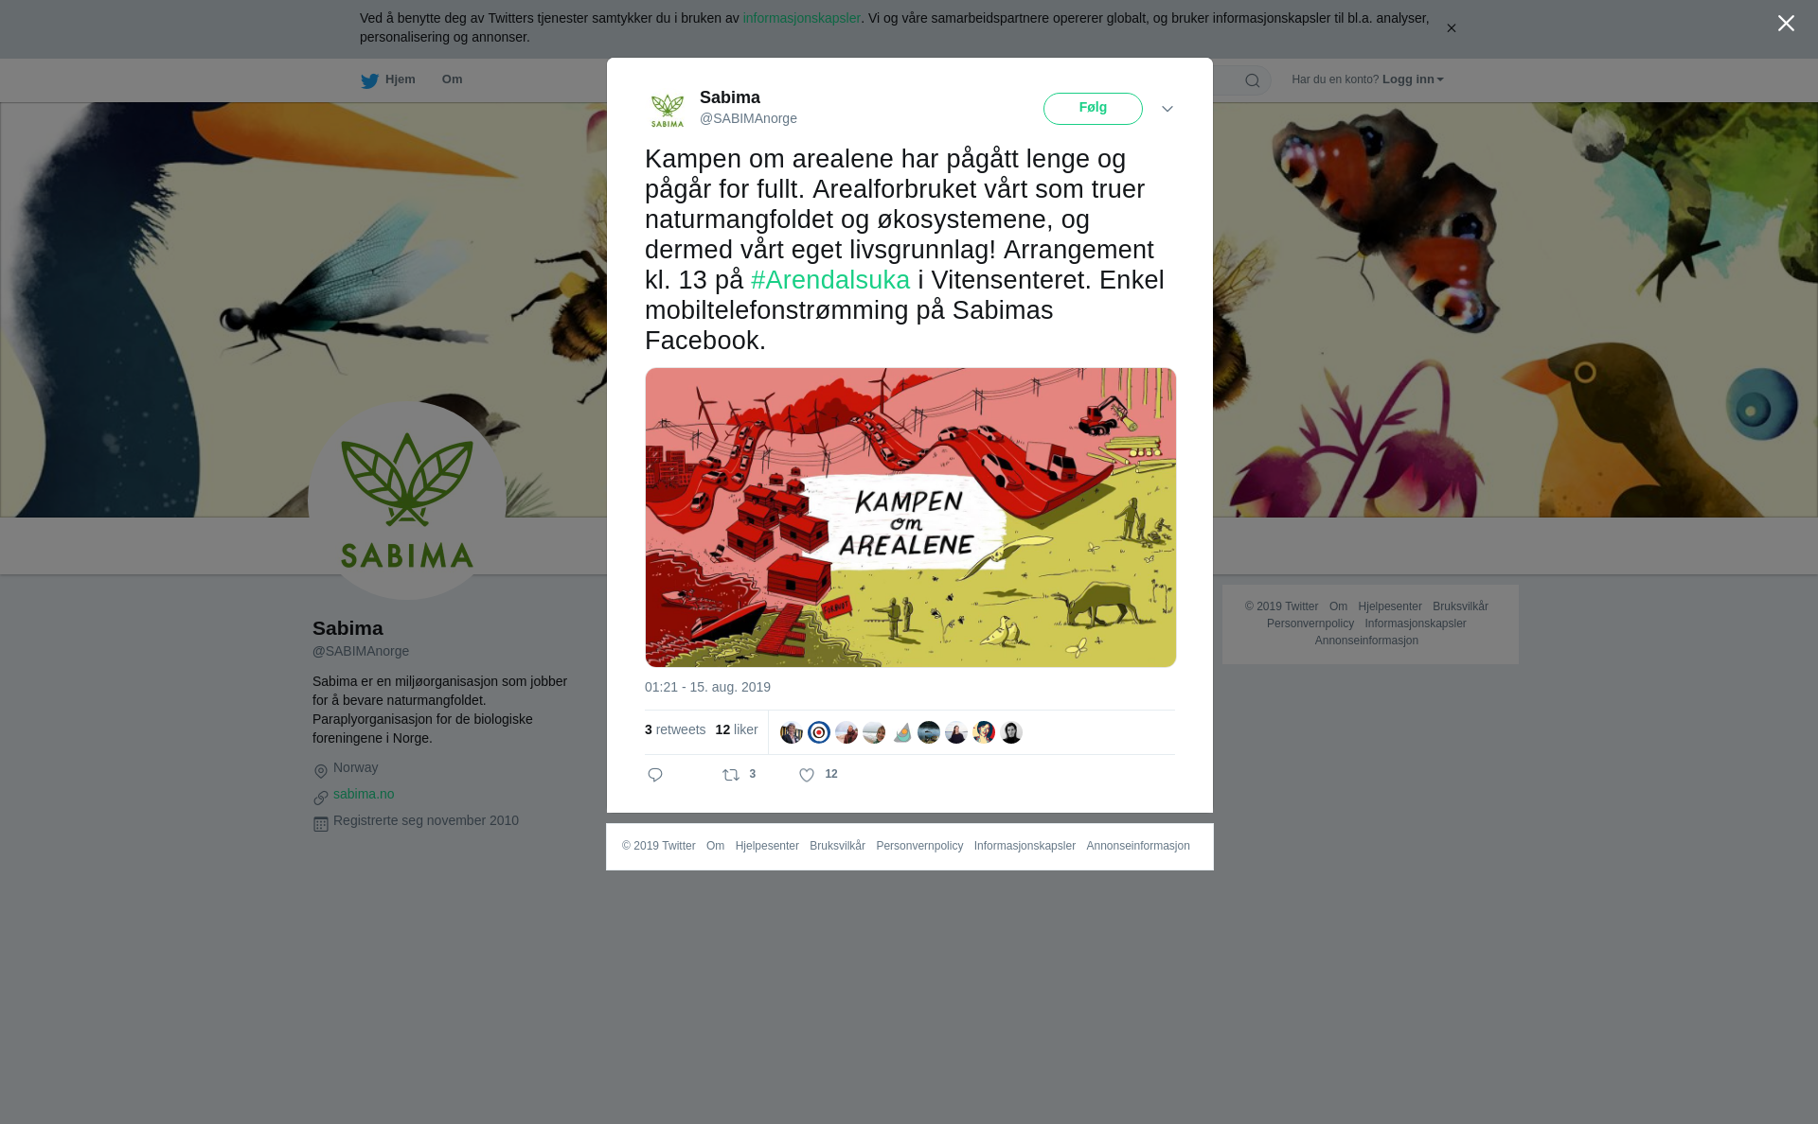1818x1124 pixels.
Task: Click the Twitter bird Hjem icon
Action: coord(369,80)
